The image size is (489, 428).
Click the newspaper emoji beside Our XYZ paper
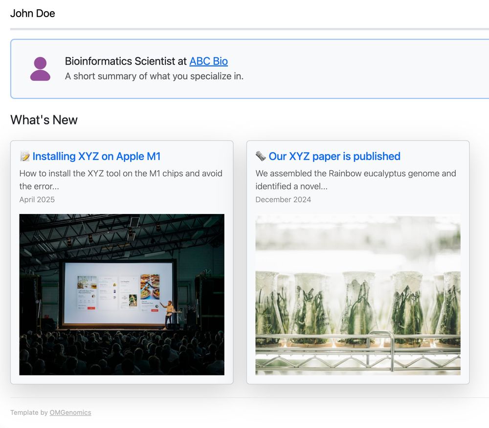tap(261, 156)
